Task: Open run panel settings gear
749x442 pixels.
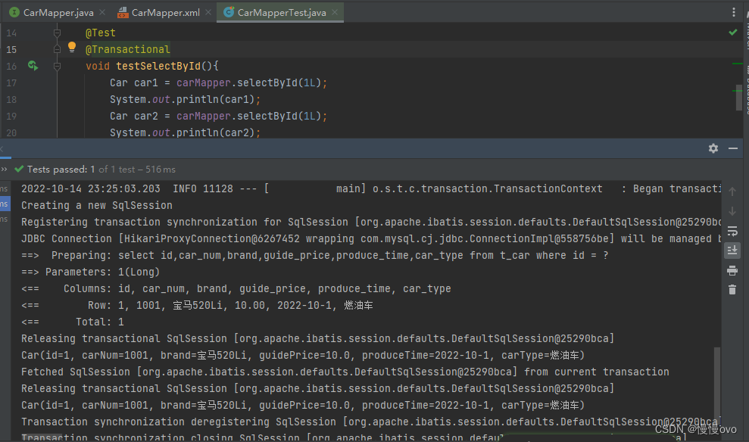Action: 713,148
